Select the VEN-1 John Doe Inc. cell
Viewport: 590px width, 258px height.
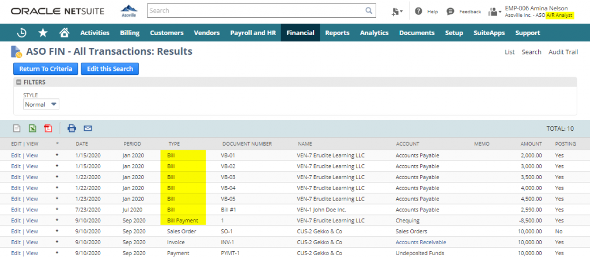point(322,210)
